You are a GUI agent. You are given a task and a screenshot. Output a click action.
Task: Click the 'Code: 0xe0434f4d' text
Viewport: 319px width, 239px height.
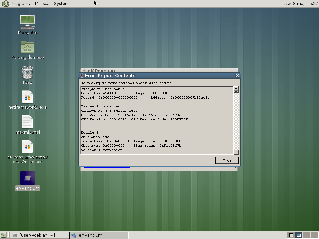pyautogui.click(x=98, y=93)
